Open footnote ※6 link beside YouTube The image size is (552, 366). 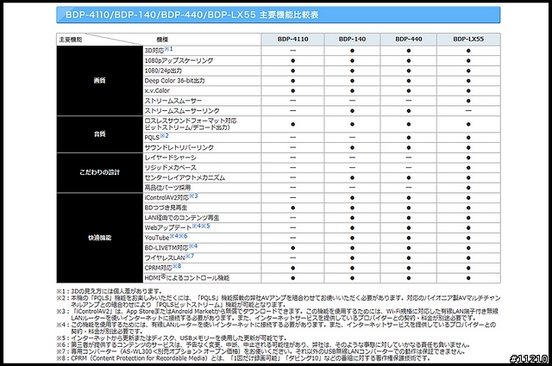(183, 236)
